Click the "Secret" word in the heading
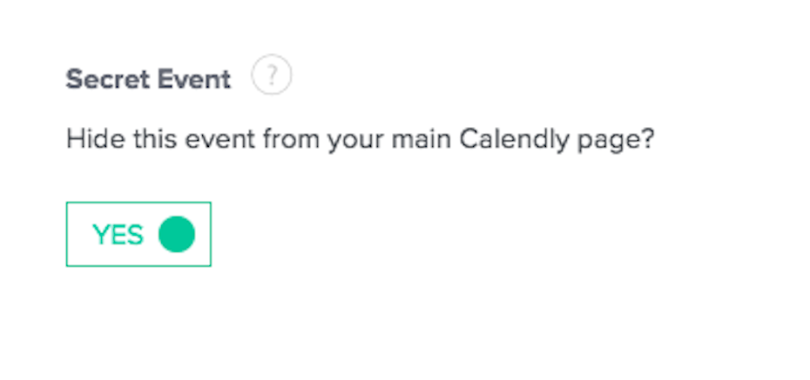The height and width of the screenshot is (380, 810). [98, 80]
